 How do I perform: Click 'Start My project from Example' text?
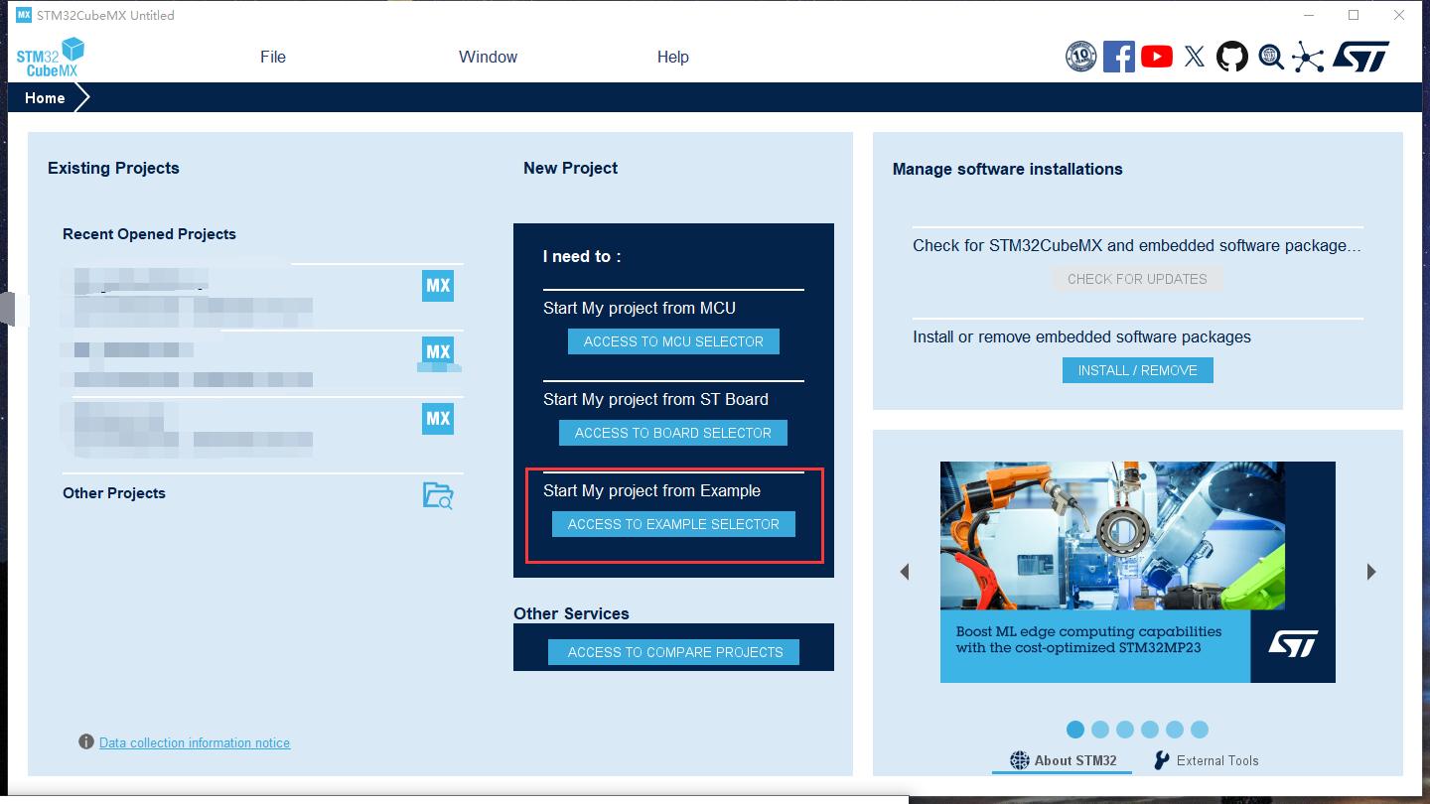coord(652,491)
